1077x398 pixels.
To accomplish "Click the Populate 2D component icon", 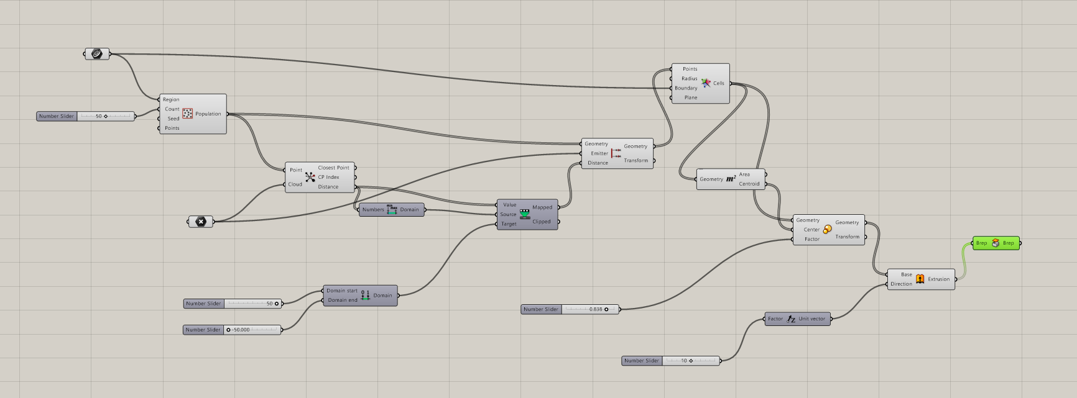I will (x=188, y=114).
